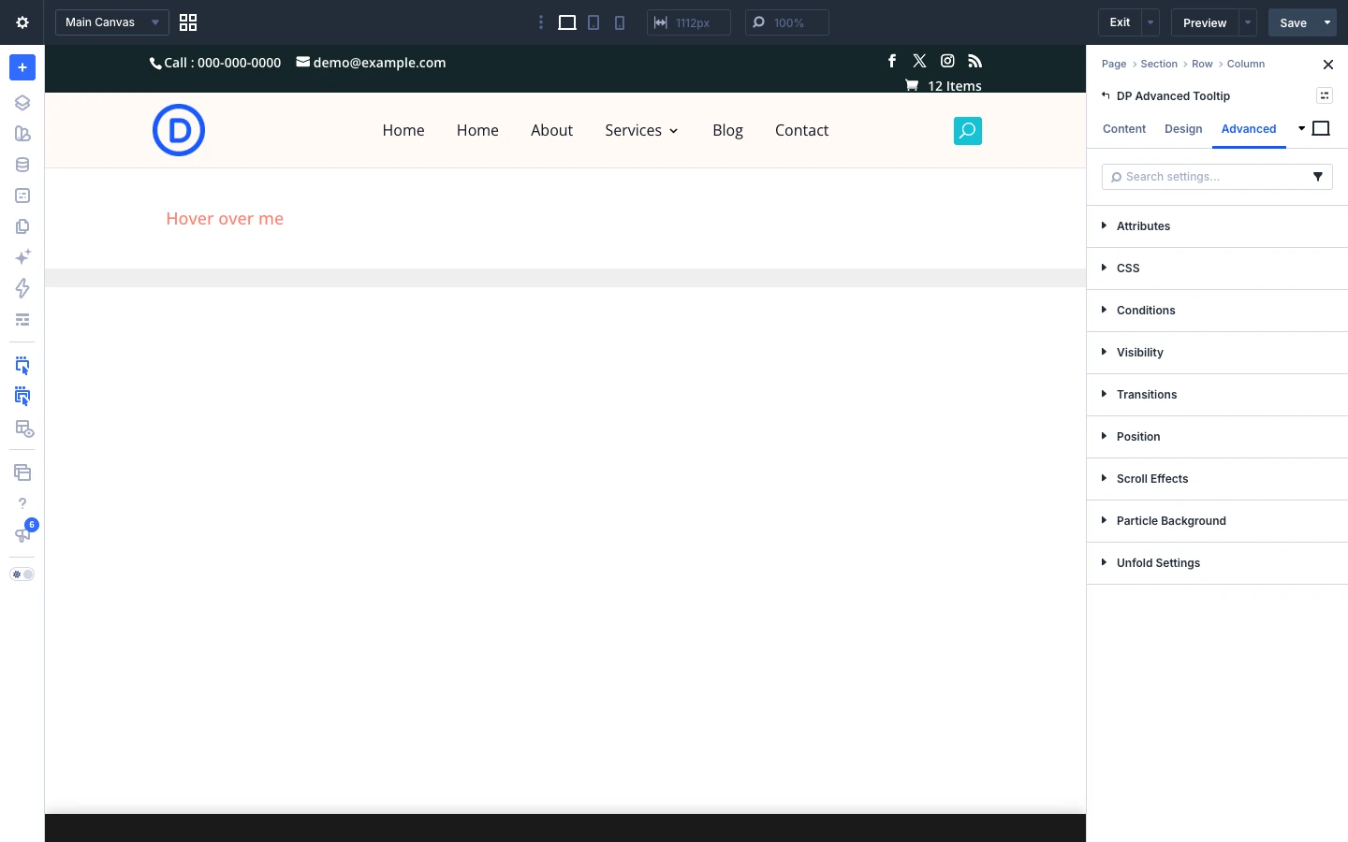
Task: Open the builder settings gear icon
Action: click(x=22, y=22)
